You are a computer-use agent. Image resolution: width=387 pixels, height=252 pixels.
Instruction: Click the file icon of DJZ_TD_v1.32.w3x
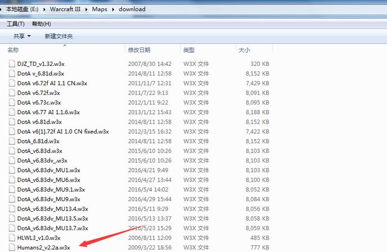coord(12,64)
